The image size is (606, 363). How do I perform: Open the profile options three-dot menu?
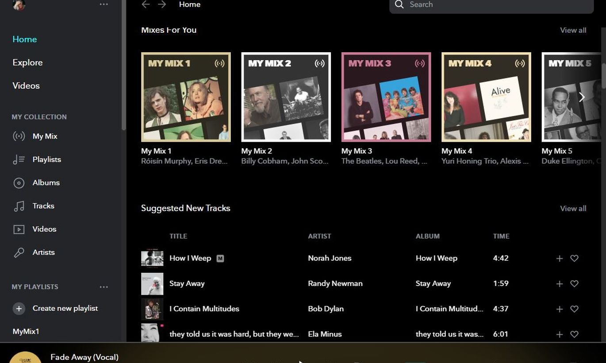104,4
